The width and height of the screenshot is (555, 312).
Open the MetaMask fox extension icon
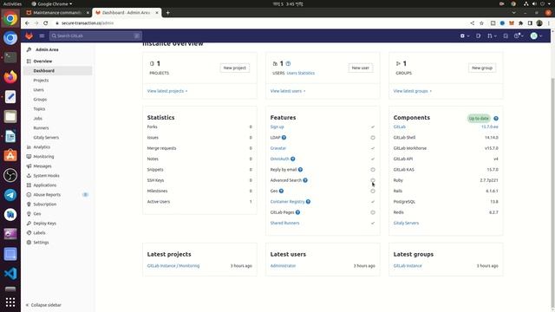512,23
